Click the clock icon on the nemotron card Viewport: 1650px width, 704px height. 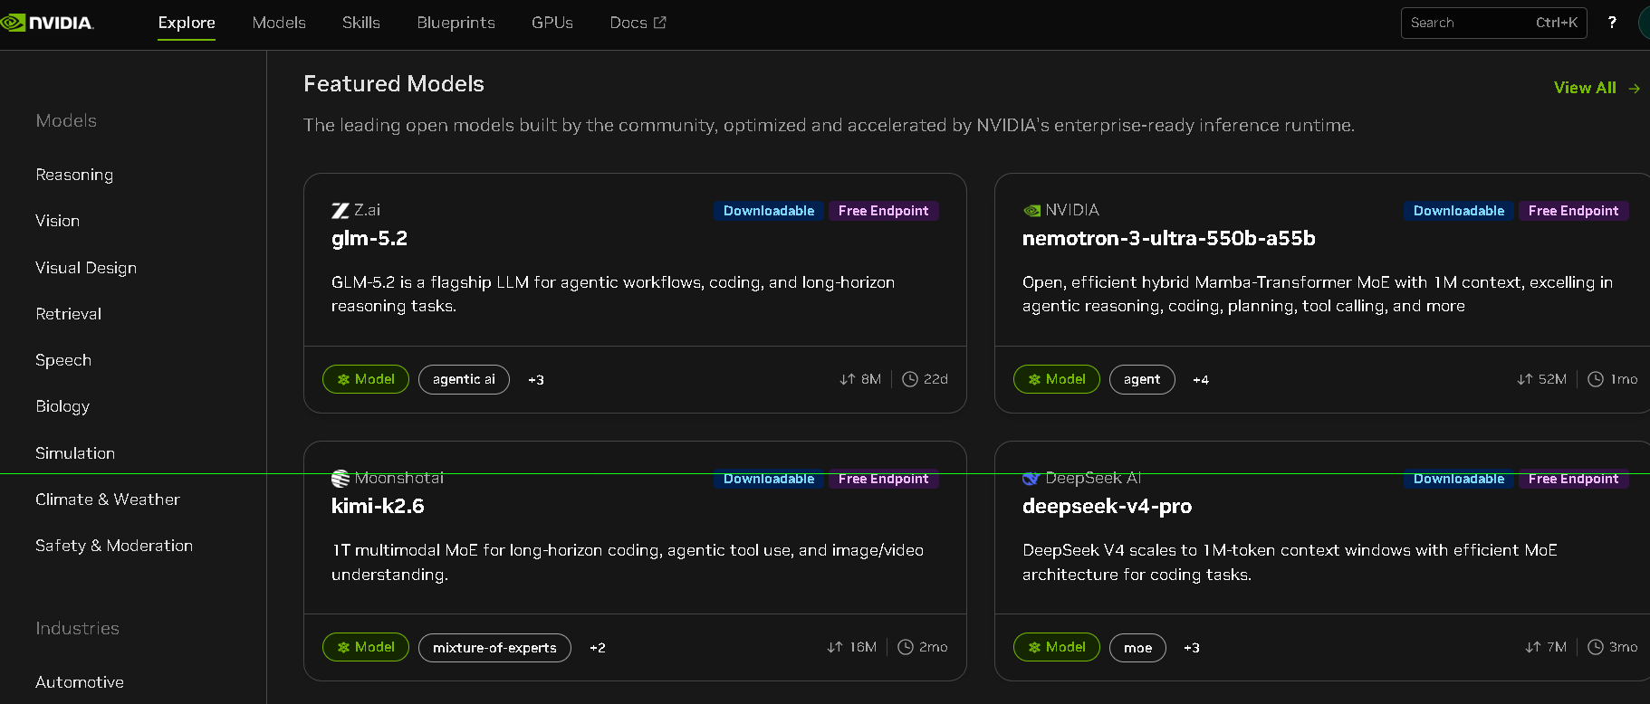1596,379
